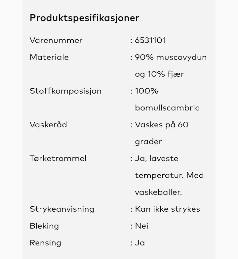Click the Ja value for Rensing
The height and width of the screenshot is (259, 238).
tap(140, 243)
